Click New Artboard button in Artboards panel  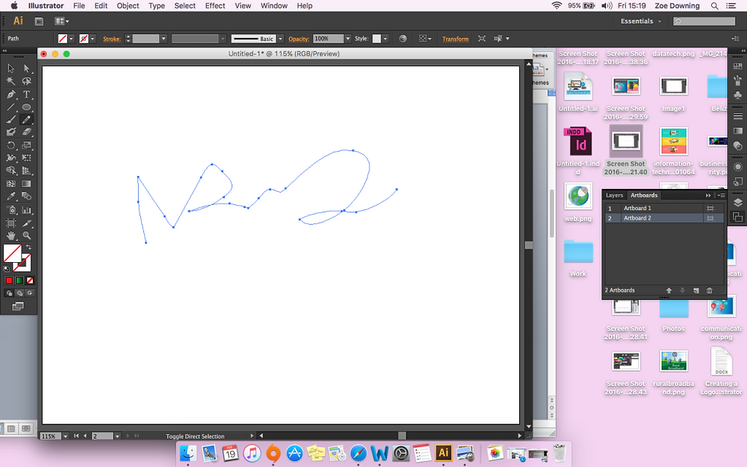696,290
